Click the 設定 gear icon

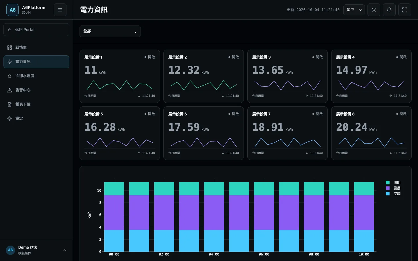coord(10,119)
